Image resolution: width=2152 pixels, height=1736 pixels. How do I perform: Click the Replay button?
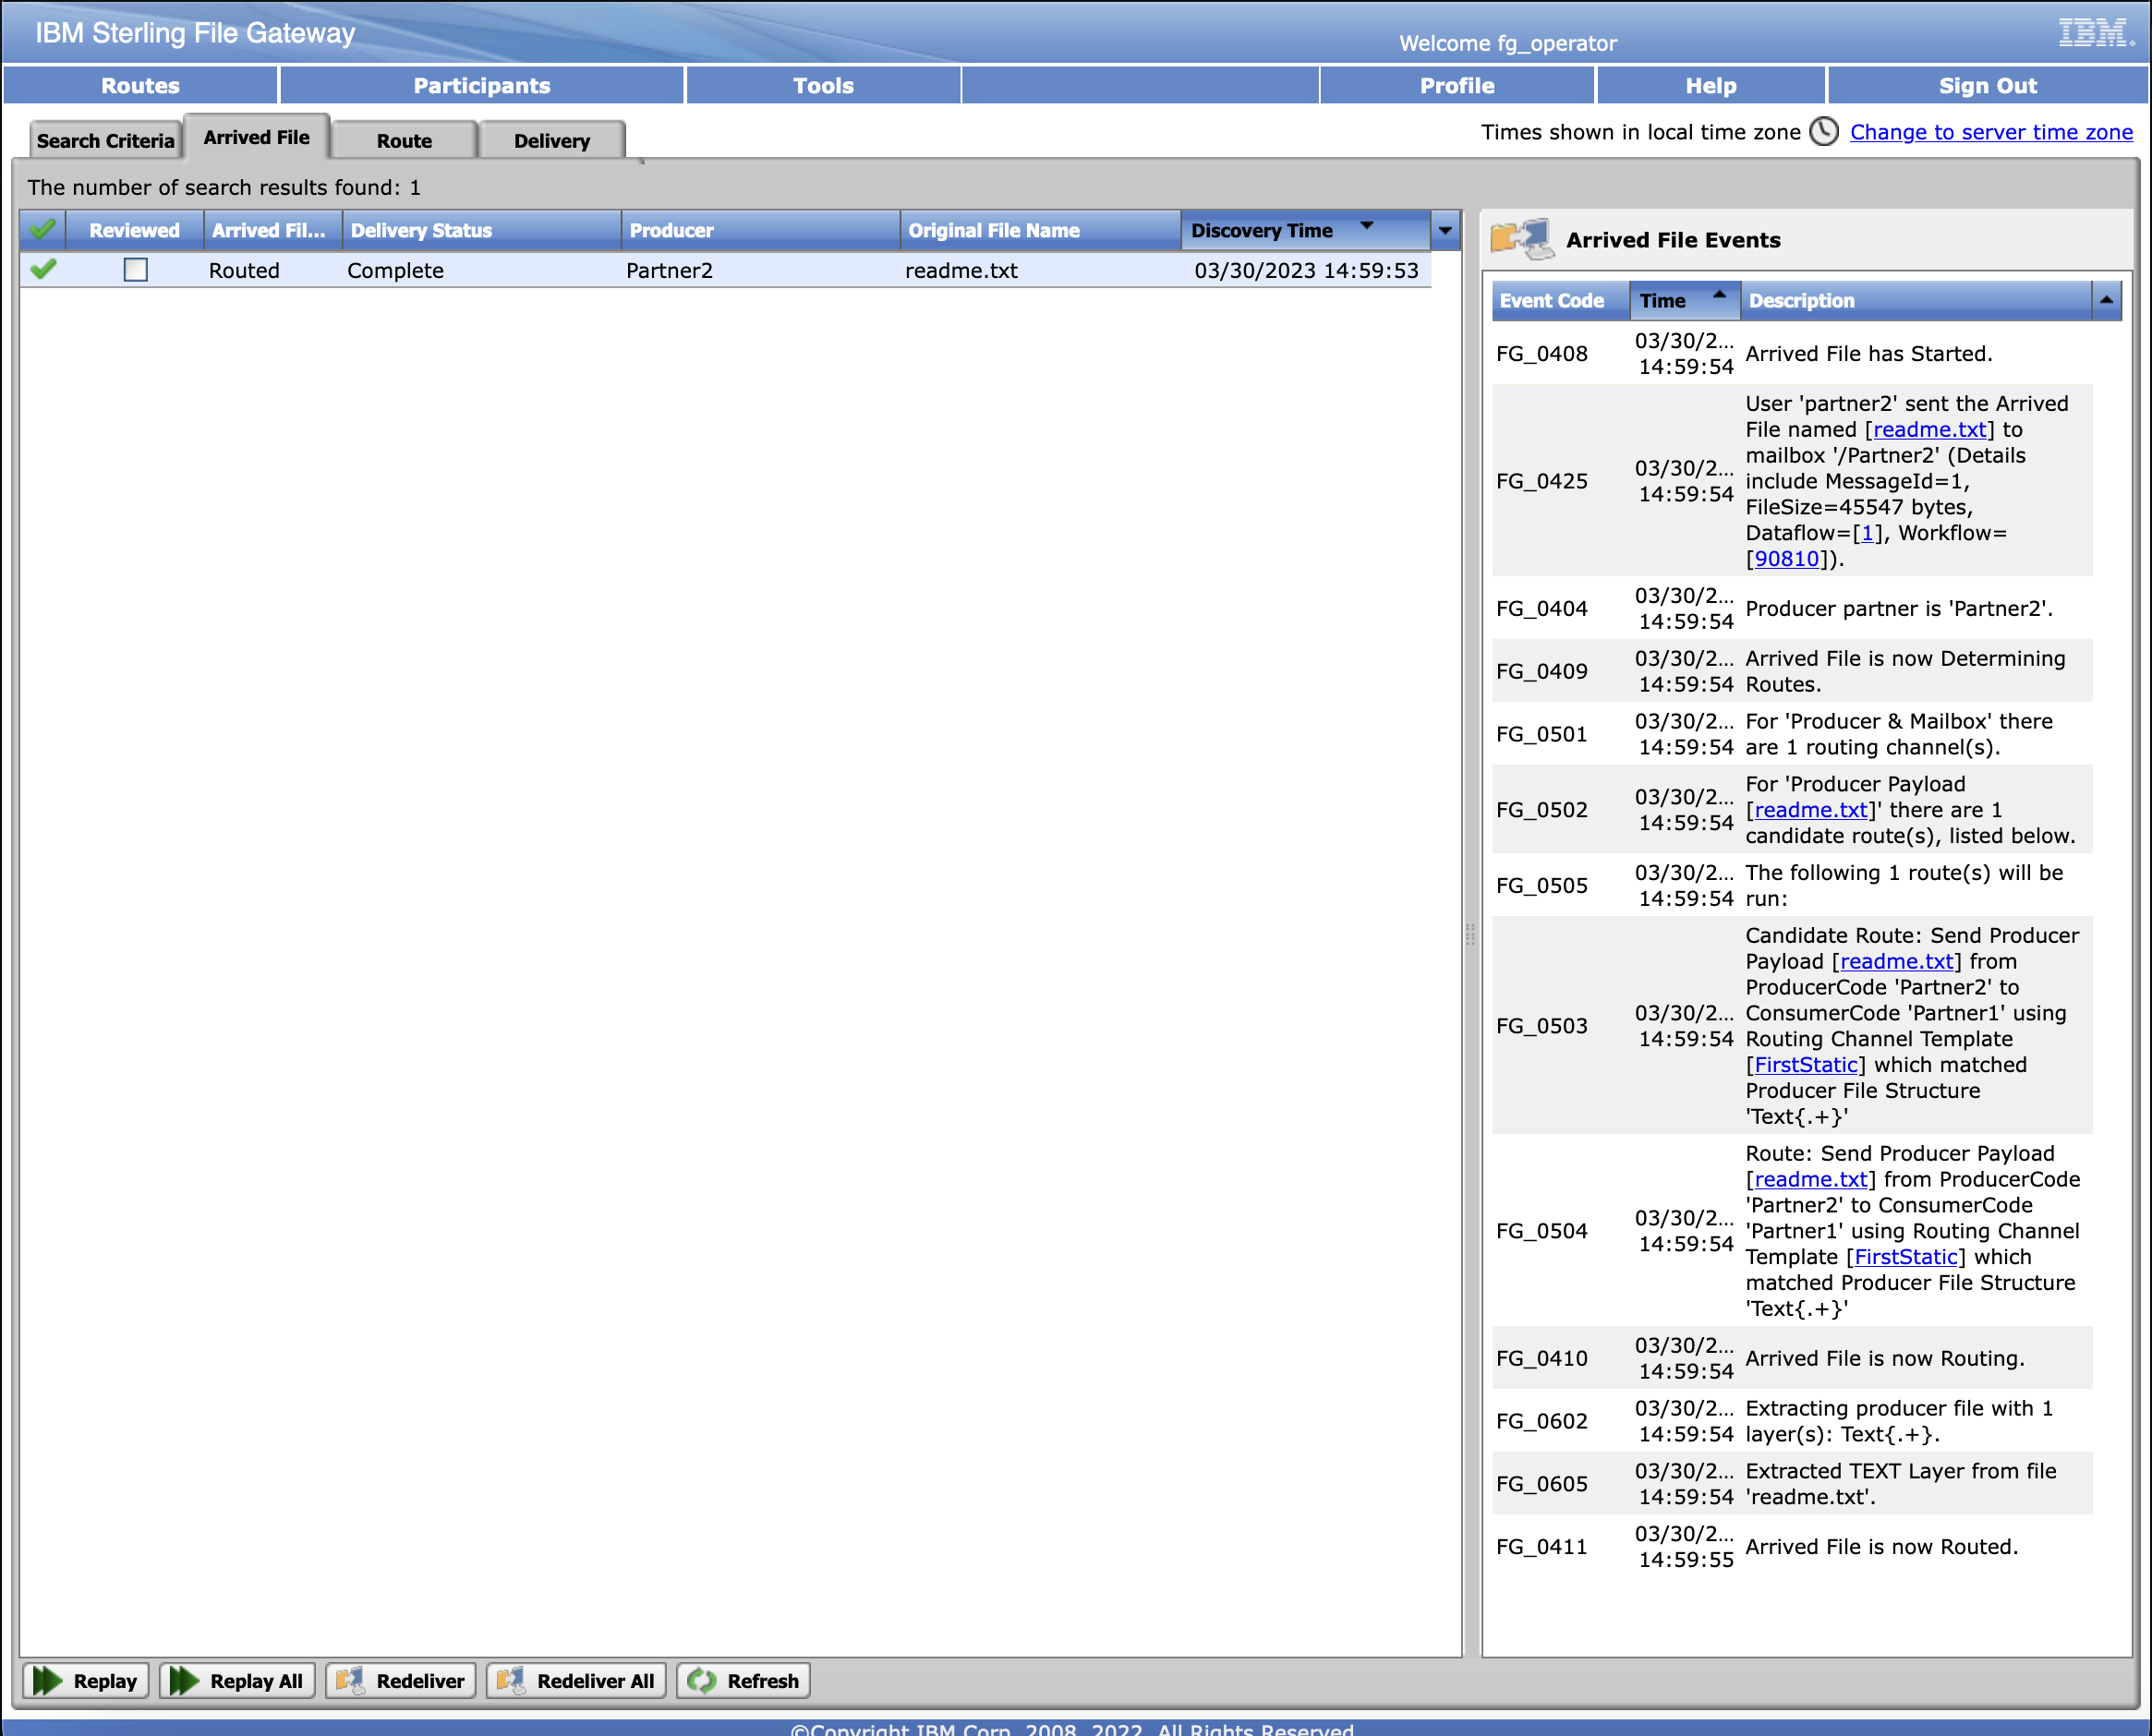pos(86,1681)
